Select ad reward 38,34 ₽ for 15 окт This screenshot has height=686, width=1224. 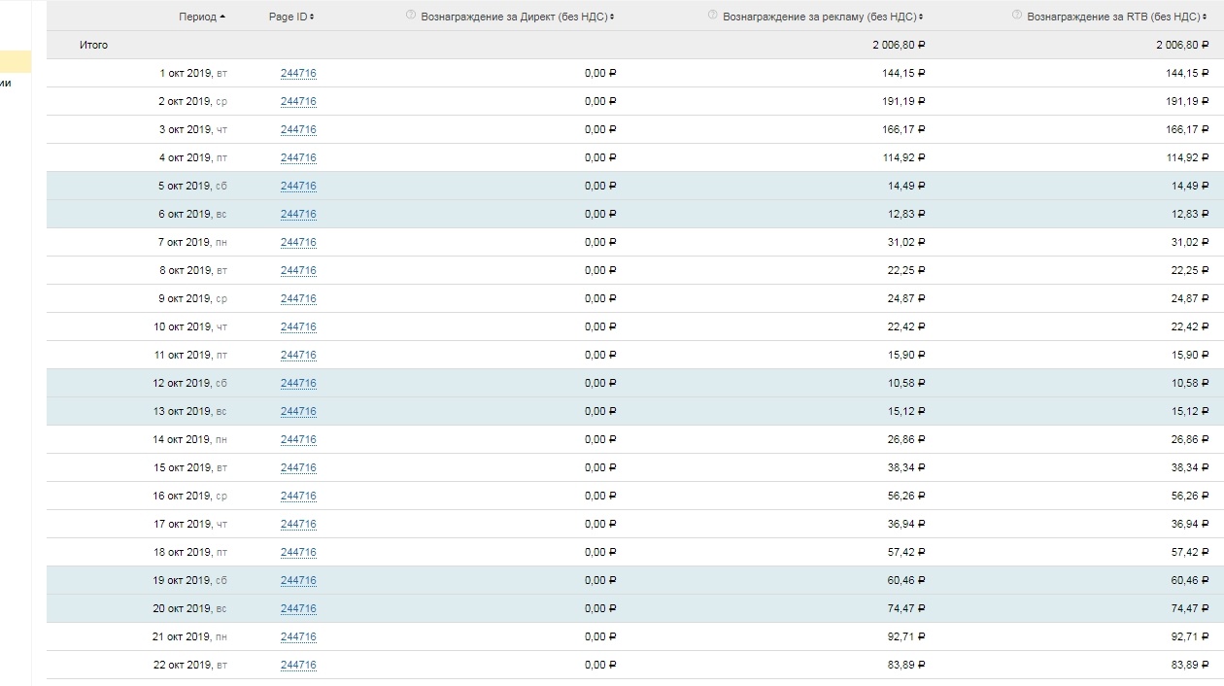click(906, 467)
